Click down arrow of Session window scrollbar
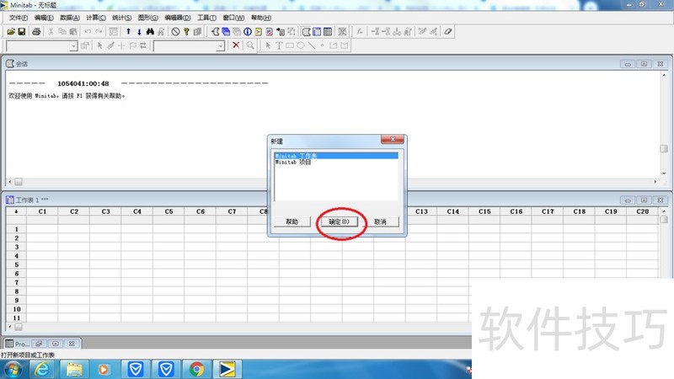This screenshot has height=379, width=674. point(664,173)
